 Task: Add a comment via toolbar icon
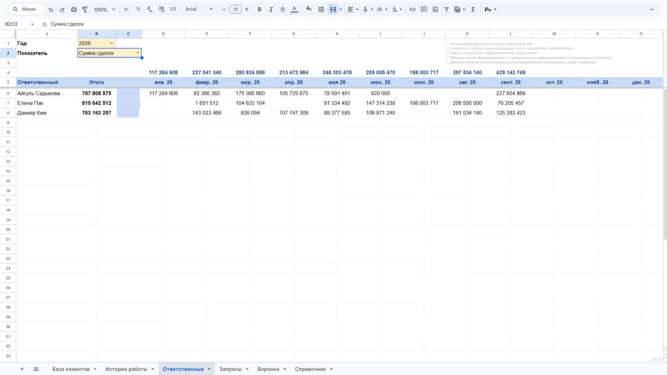(424, 9)
